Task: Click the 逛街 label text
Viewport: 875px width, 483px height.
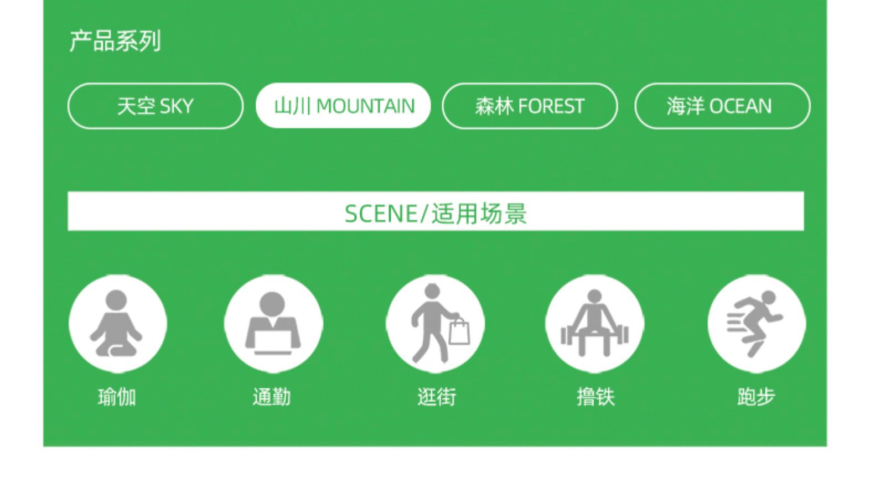Action: [437, 397]
